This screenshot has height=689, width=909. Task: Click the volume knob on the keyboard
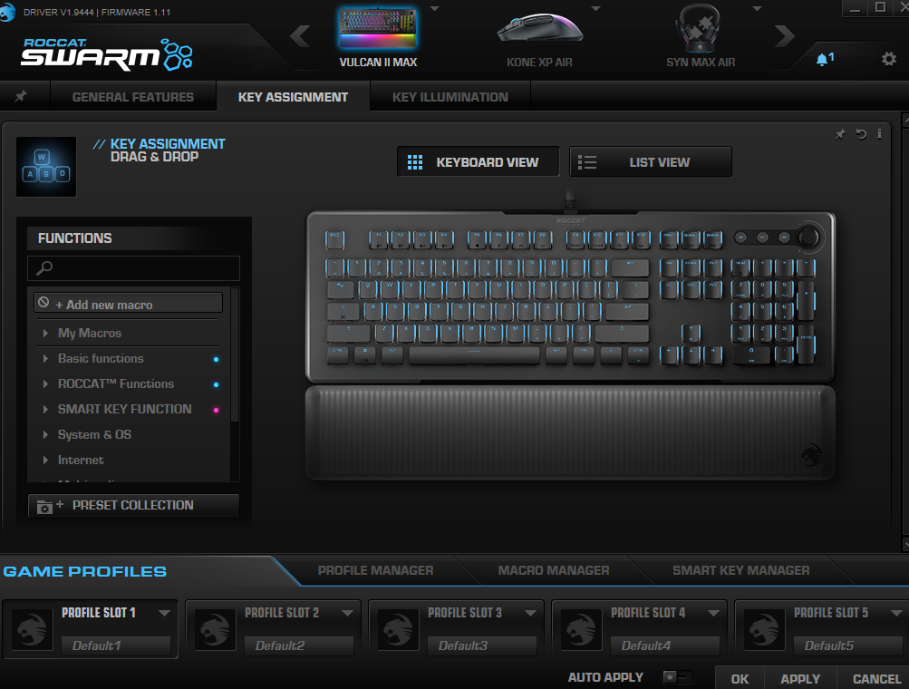(808, 237)
